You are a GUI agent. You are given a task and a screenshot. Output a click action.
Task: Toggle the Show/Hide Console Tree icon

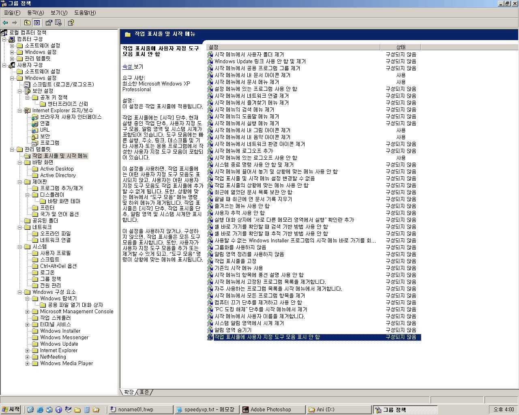[37, 23]
